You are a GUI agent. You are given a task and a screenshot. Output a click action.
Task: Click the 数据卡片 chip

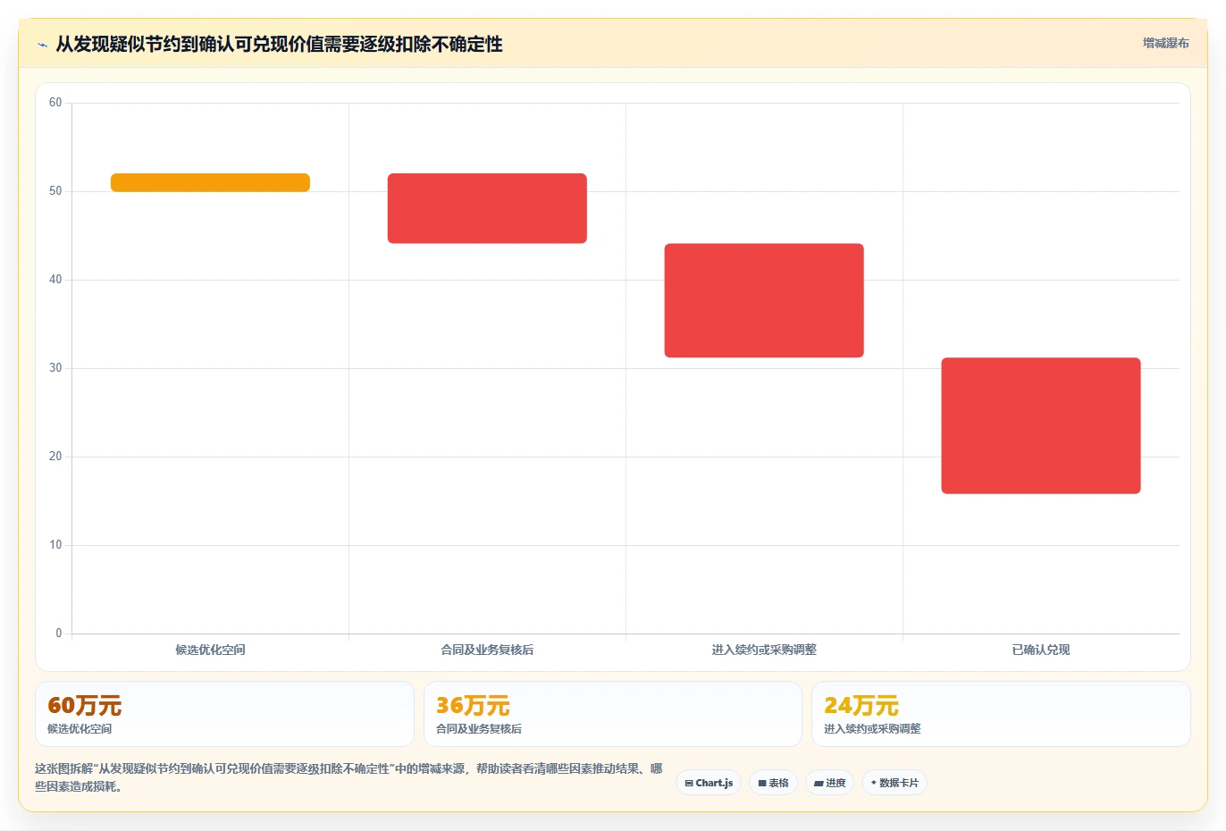(894, 783)
